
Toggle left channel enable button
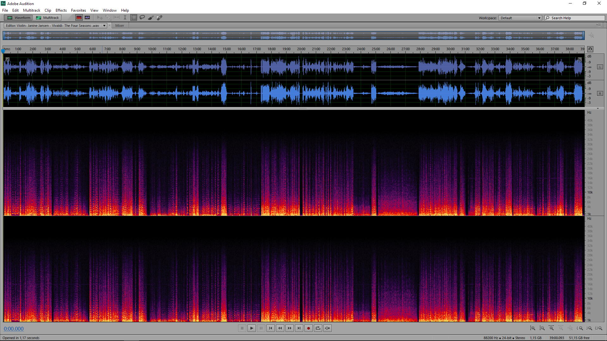600,67
